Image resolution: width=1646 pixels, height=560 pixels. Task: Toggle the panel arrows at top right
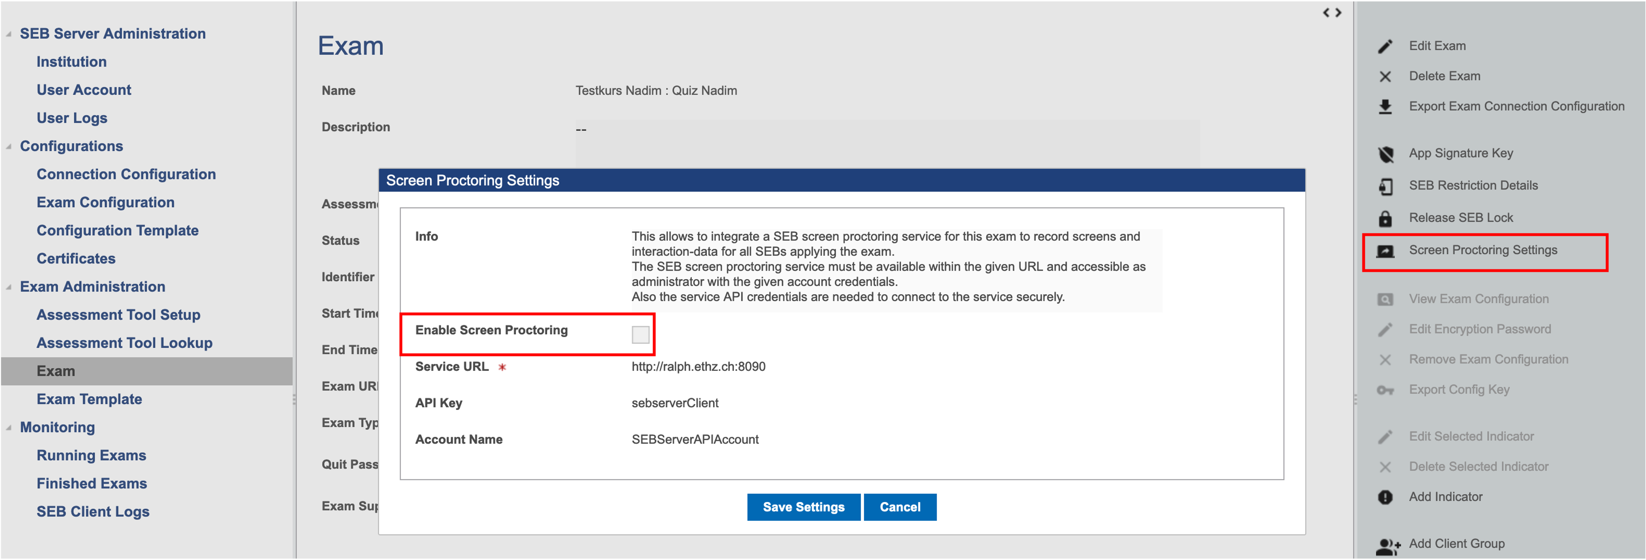[1332, 12]
